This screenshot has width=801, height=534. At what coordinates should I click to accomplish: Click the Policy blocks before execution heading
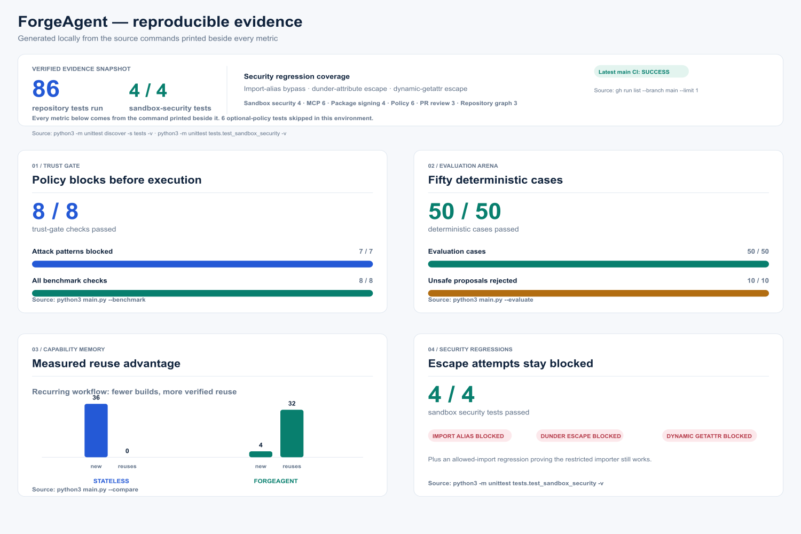pyautogui.click(x=117, y=180)
